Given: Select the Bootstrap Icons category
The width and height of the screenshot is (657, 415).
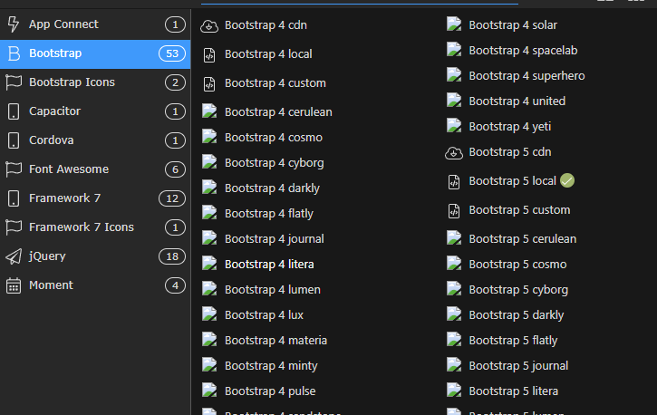Looking at the screenshot, I should point(95,82).
